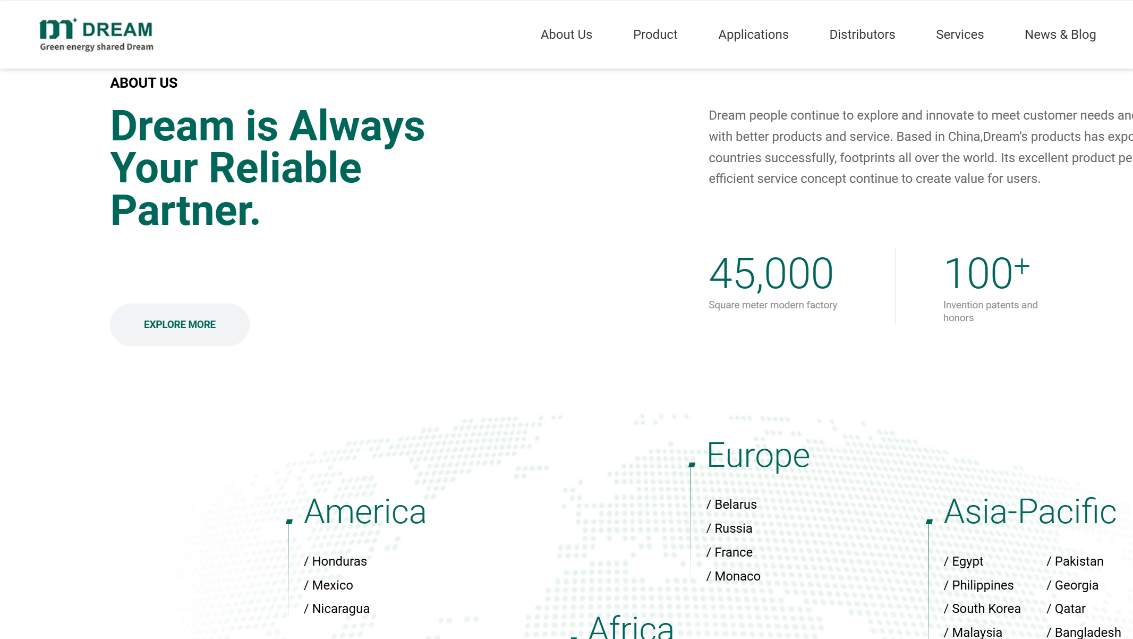Viewport: 1133px width, 639px height.
Task: Select Mexico in America list
Action: (x=332, y=585)
